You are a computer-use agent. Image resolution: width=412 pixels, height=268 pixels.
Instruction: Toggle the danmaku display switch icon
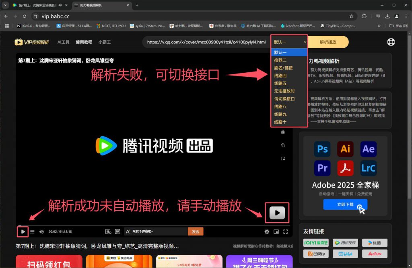pyautogui.click(x=108, y=231)
